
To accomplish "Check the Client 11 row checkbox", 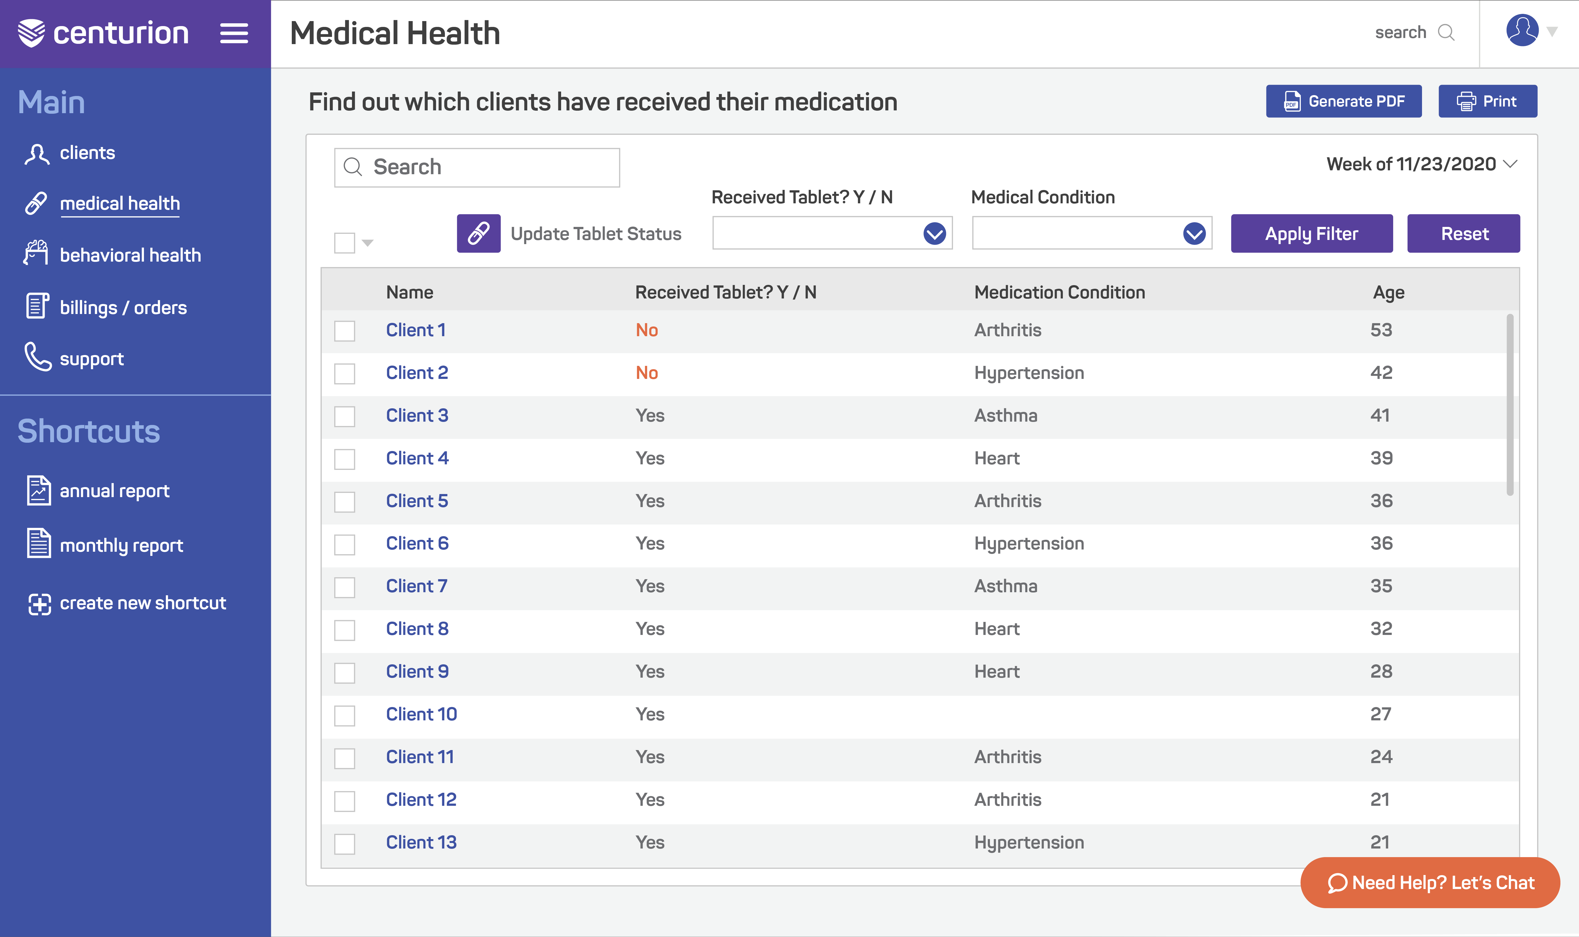I will click(x=345, y=758).
